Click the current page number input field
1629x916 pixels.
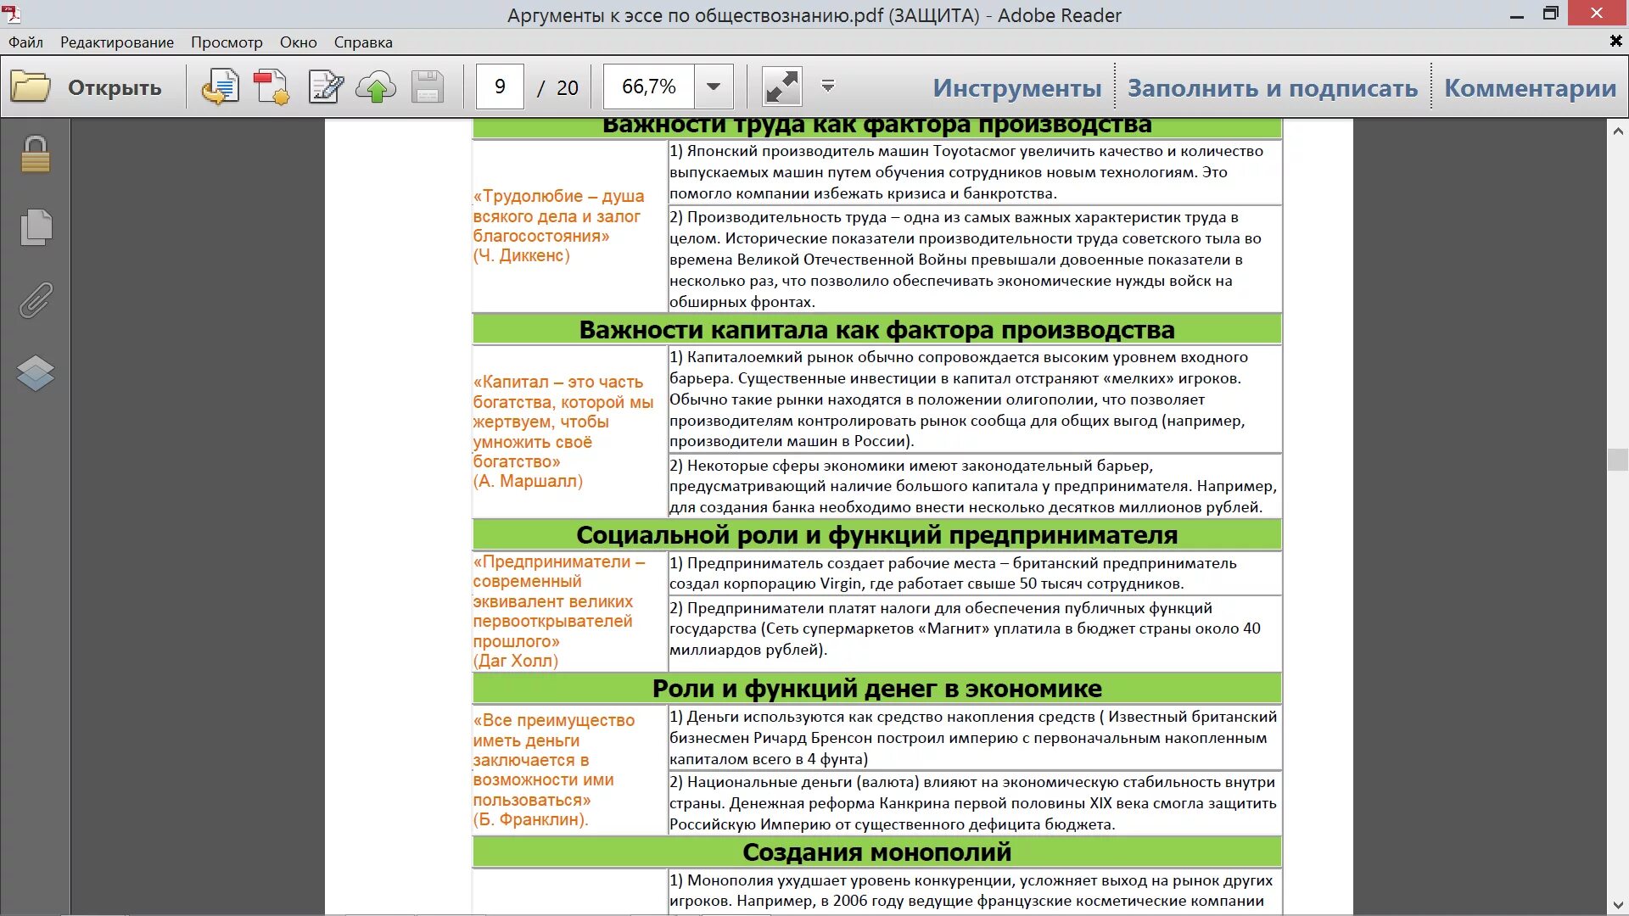point(499,87)
